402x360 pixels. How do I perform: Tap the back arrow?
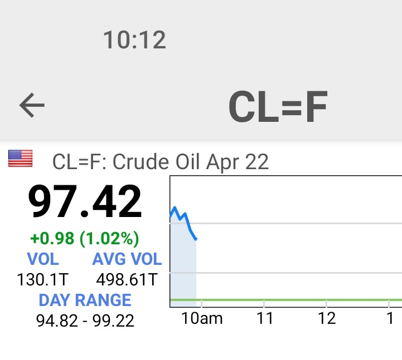[32, 105]
